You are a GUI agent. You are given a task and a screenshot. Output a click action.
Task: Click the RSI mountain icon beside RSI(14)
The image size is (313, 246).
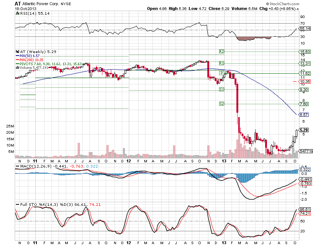tap(18, 13)
